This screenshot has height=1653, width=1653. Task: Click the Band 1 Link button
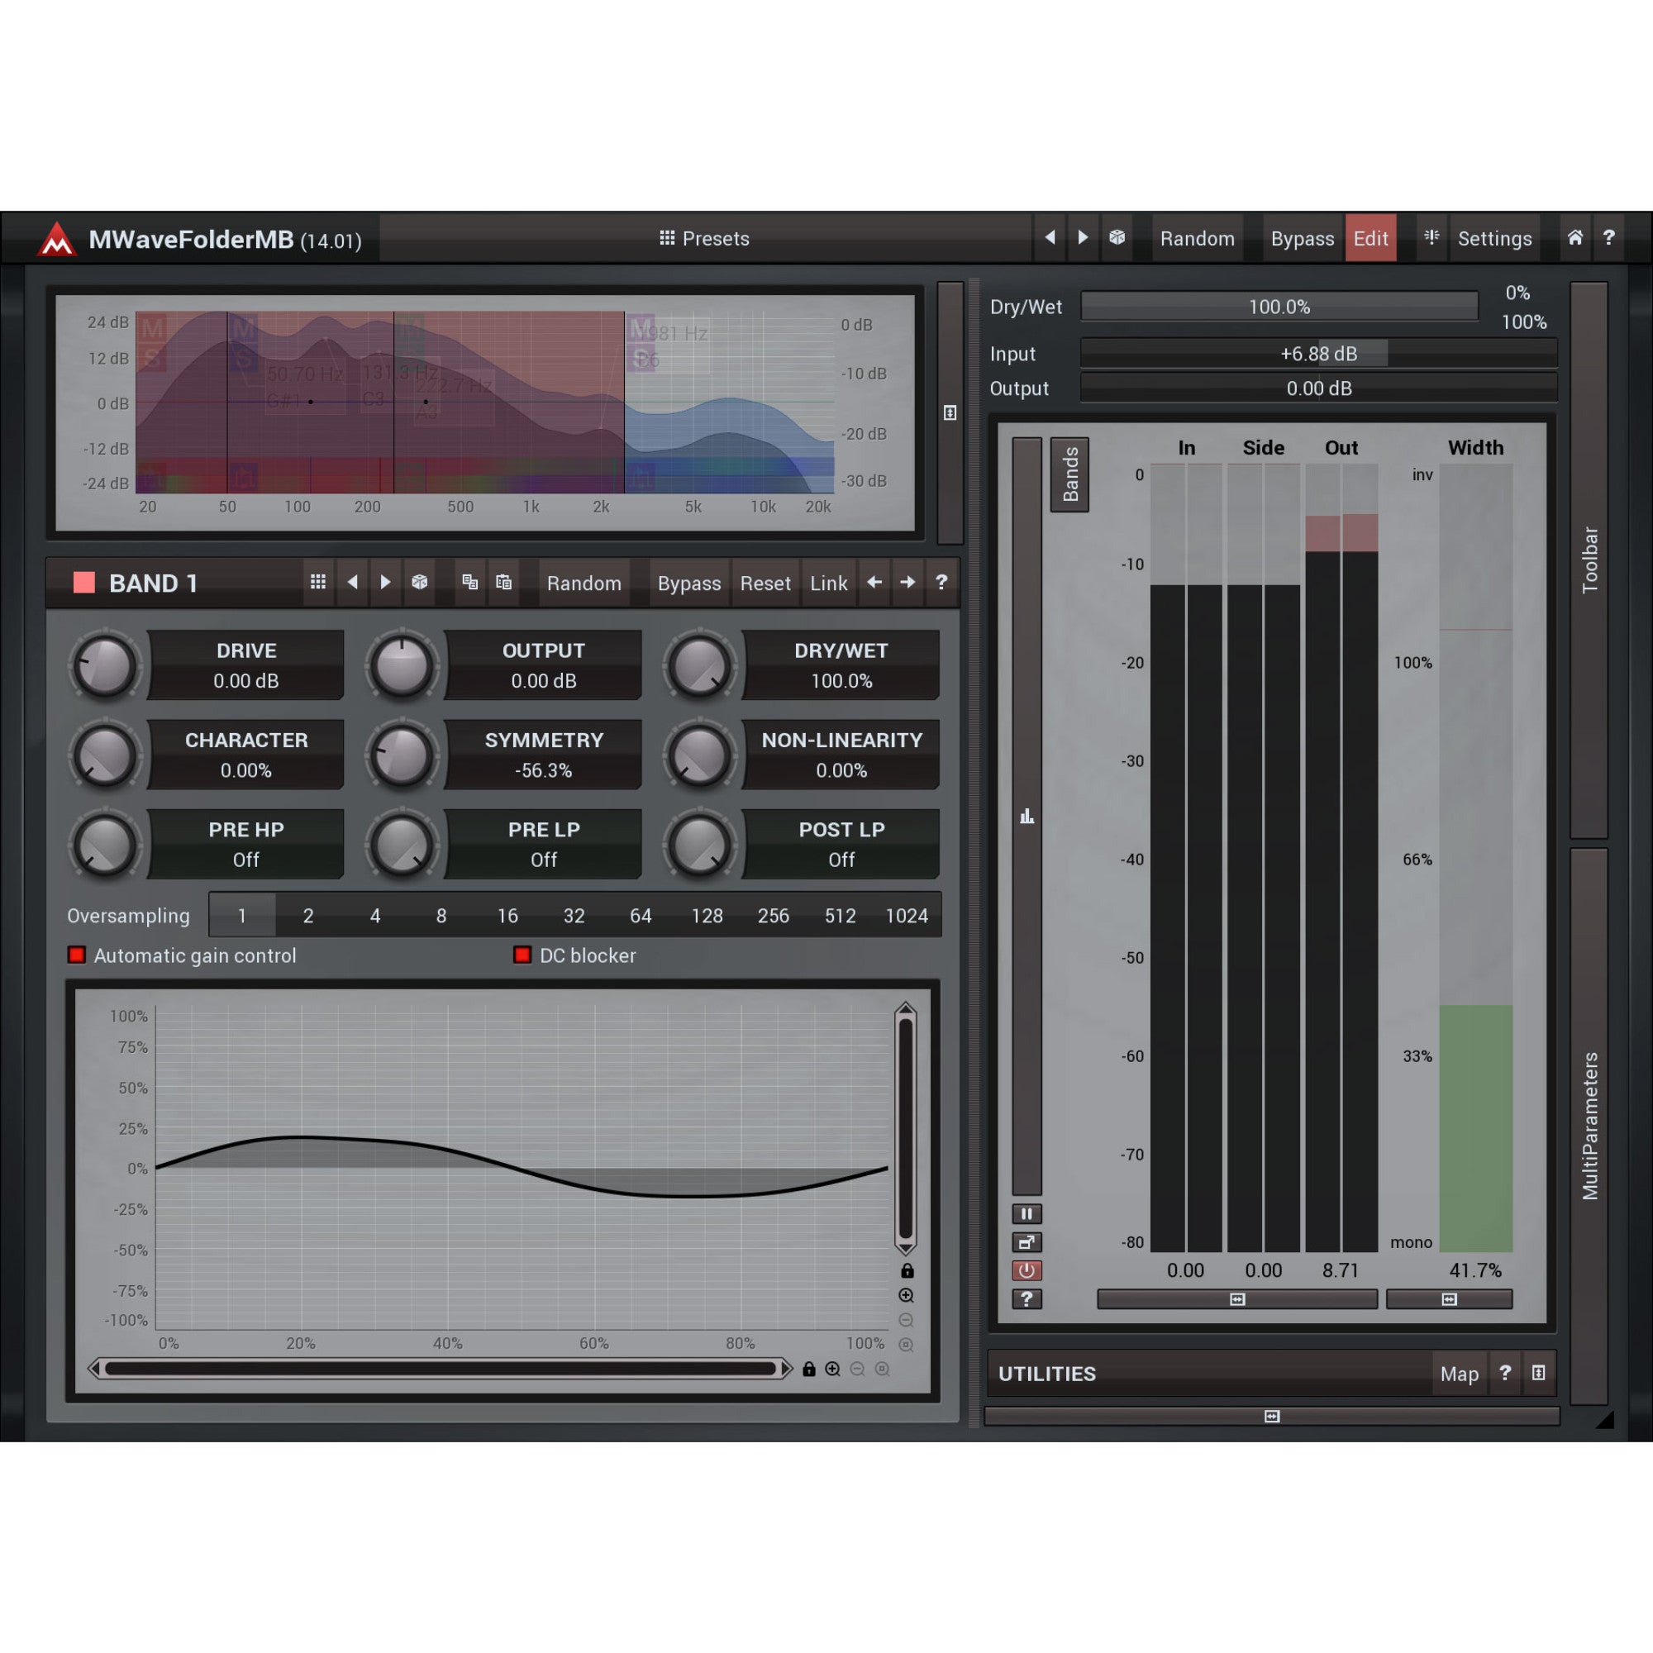pos(828,584)
